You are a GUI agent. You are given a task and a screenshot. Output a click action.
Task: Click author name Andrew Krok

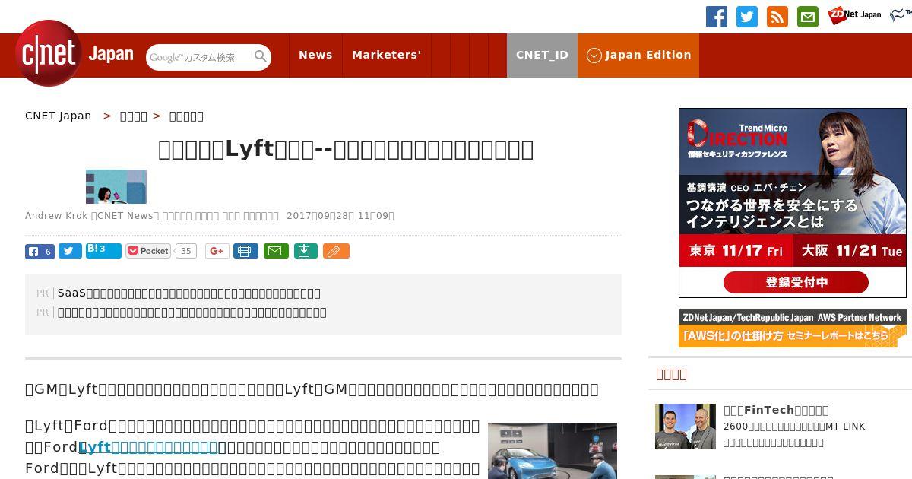pos(56,216)
